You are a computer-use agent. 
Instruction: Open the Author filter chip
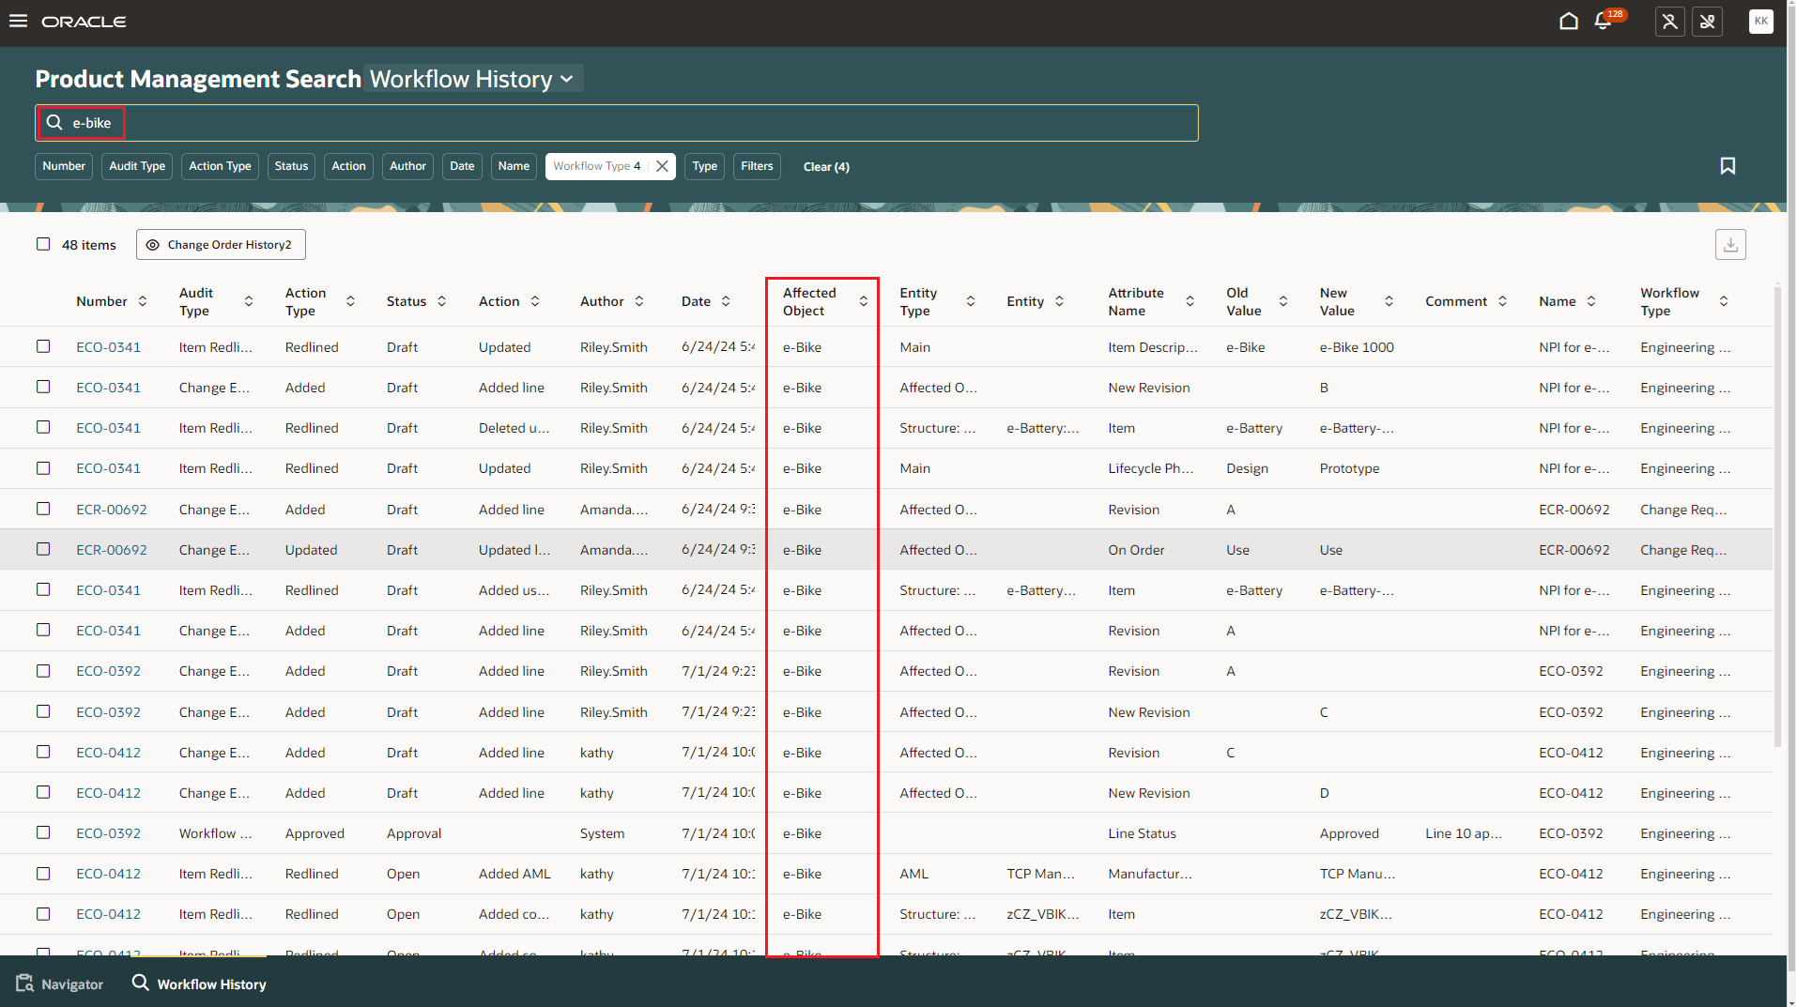(x=407, y=166)
